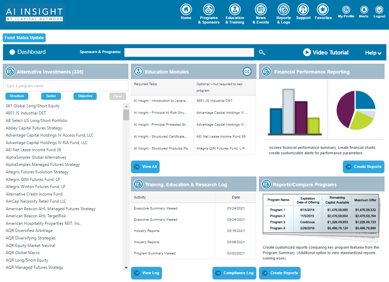Open AQR Global Macro
The height and width of the screenshot is (282, 389).
(23, 253)
